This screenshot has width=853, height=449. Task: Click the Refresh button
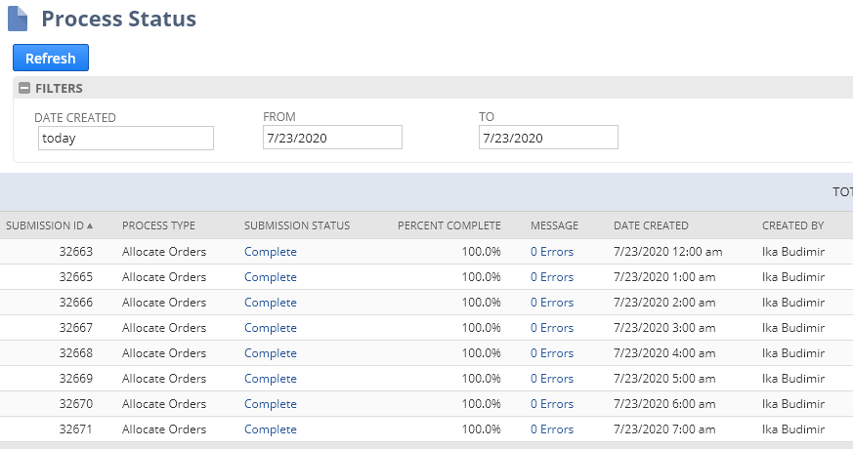pyautogui.click(x=51, y=59)
